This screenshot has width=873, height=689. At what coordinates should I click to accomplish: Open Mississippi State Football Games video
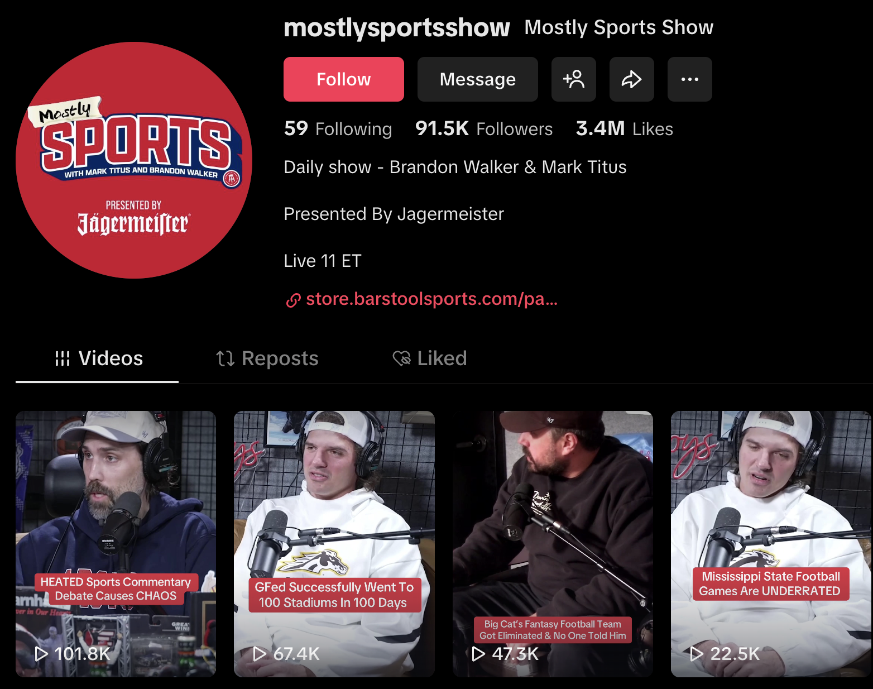click(771, 544)
